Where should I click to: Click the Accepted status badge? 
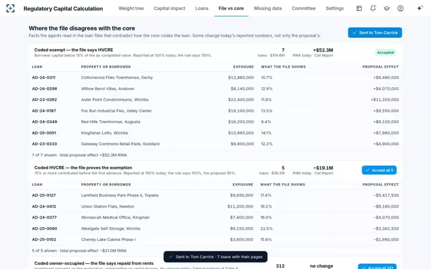click(x=385, y=52)
